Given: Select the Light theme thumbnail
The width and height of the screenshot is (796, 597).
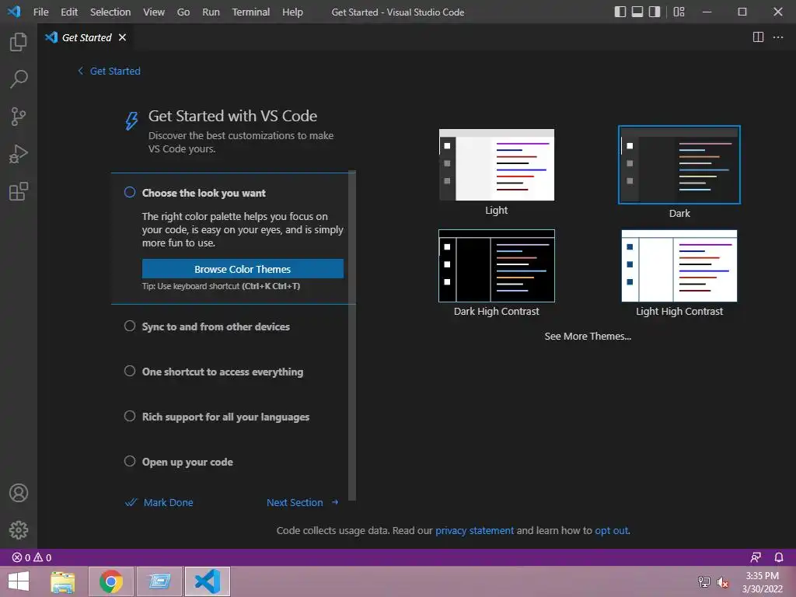Looking at the screenshot, I should (497, 165).
